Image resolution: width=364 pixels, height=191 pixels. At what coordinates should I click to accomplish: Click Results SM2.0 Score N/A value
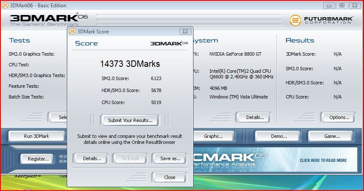tap(337, 69)
